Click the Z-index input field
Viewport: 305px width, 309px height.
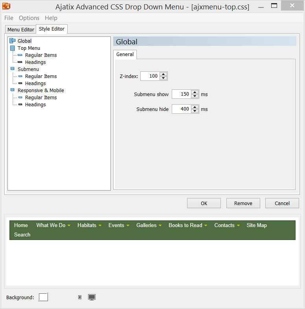pyautogui.click(x=150, y=76)
